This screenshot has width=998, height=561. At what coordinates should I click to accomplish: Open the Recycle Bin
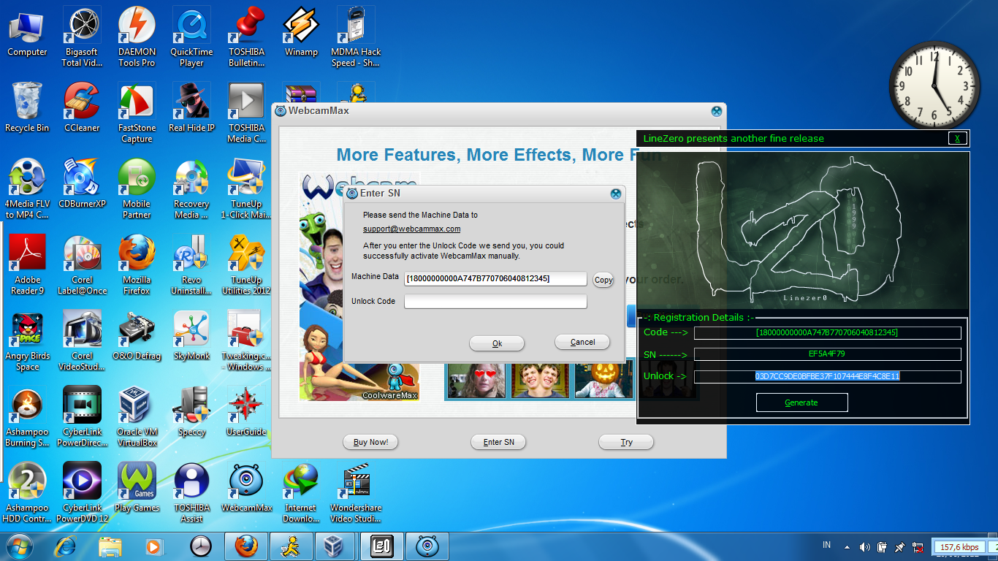coord(27,102)
